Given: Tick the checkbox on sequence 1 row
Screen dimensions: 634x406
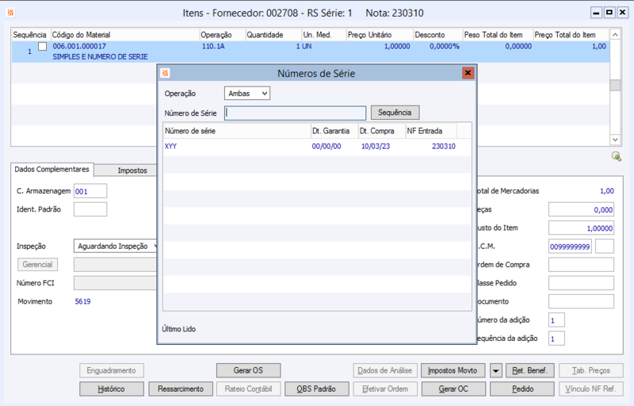Looking at the screenshot, I should (x=43, y=47).
